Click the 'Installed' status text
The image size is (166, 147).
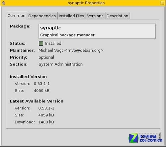tap(53, 43)
